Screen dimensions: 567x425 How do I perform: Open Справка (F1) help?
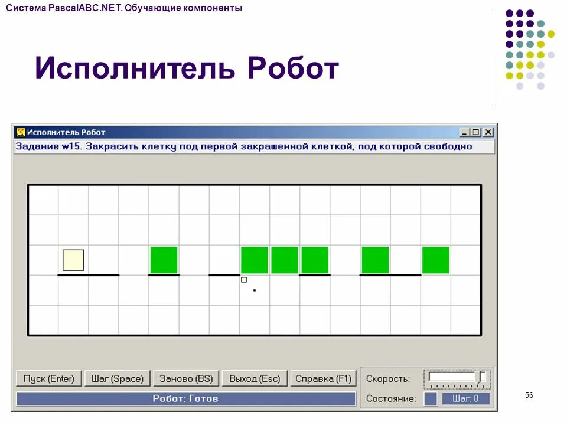(323, 378)
